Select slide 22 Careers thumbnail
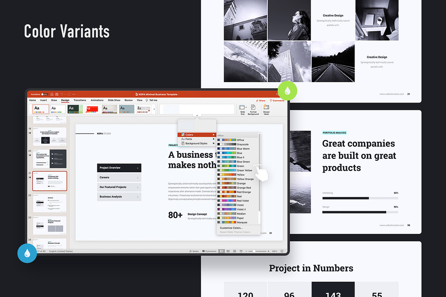The image size is (446, 297). 50,203
